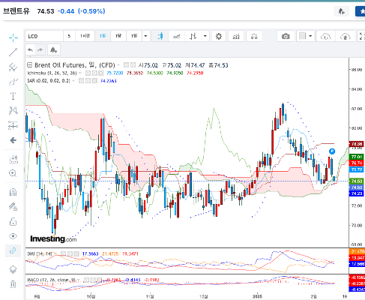
Task: Click the add alert icon at top right
Action: [341, 11]
